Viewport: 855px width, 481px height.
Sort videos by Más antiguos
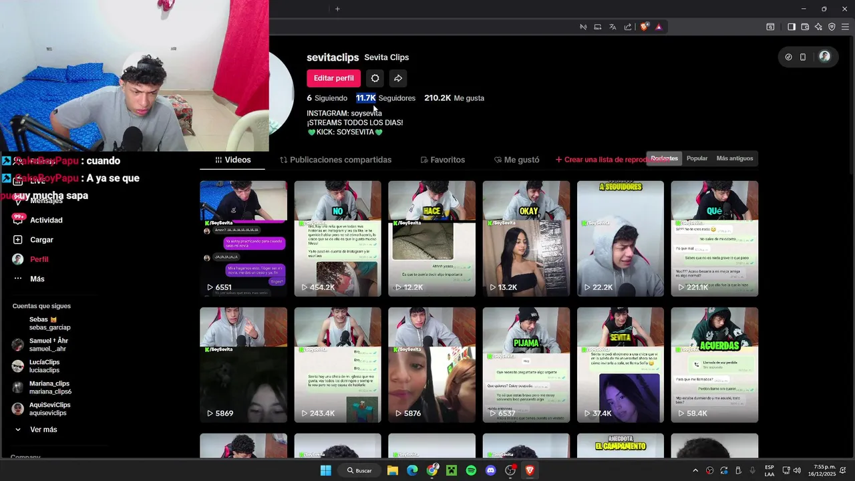pyautogui.click(x=735, y=158)
